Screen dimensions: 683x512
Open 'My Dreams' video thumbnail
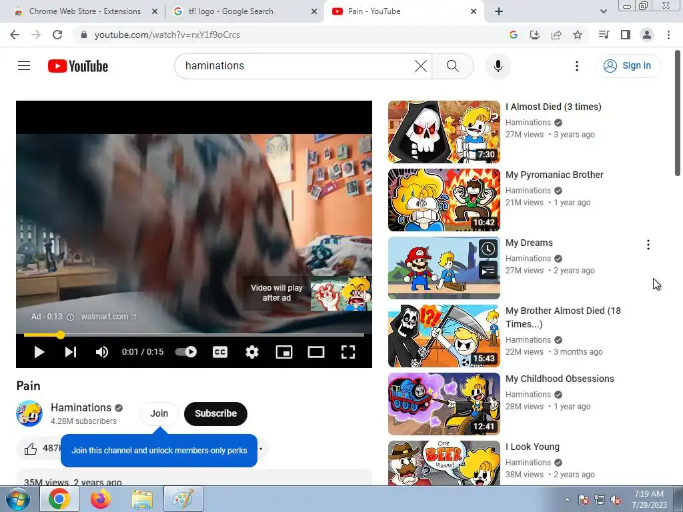coord(444,268)
